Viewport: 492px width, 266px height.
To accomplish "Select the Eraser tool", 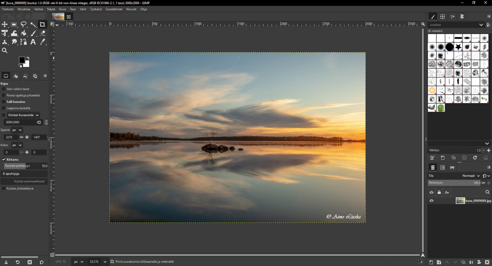I will [x=43, y=33].
